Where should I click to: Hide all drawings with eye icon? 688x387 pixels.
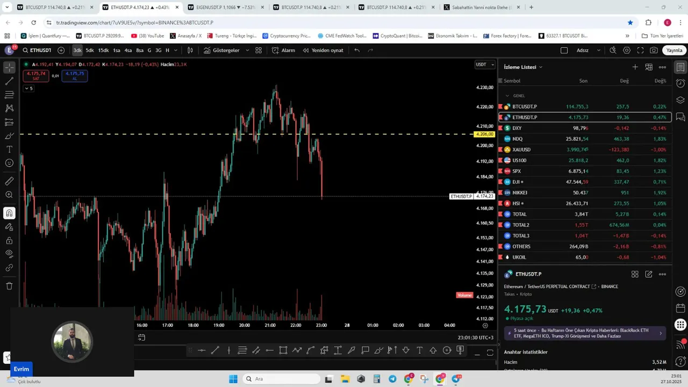(x=9, y=254)
